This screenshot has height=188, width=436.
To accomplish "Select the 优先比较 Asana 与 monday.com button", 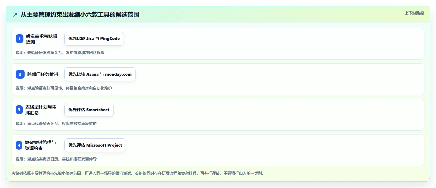I will click(100, 74).
